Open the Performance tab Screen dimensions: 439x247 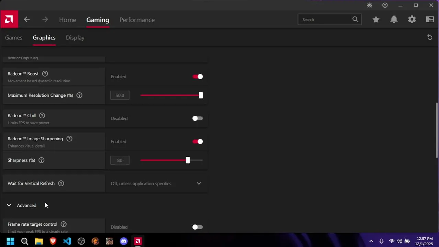(137, 20)
